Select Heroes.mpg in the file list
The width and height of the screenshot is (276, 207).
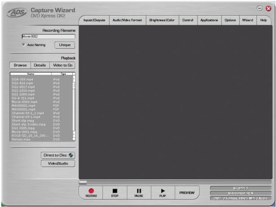coord(41,139)
